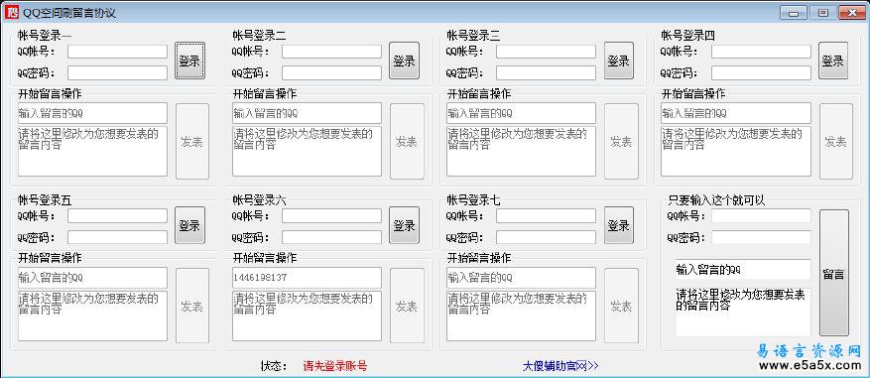Focus QQ密码 field in 帐号登录二
Image resolution: width=870 pixels, height=378 pixels.
coord(331,72)
